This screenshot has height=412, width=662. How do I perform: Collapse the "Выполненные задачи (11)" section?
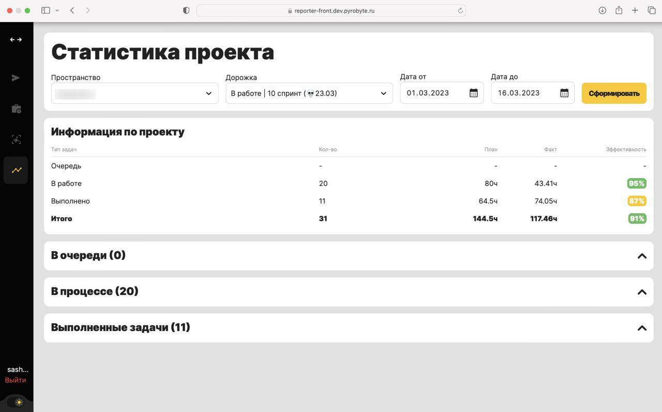pyautogui.click(x=641, y=328)
